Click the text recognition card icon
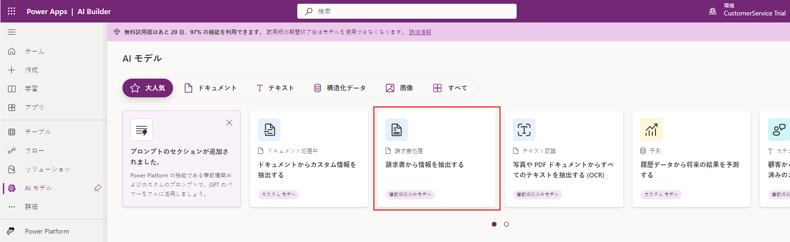The width and height of the screenshot is (790, 242). click(x=524, y=130)
